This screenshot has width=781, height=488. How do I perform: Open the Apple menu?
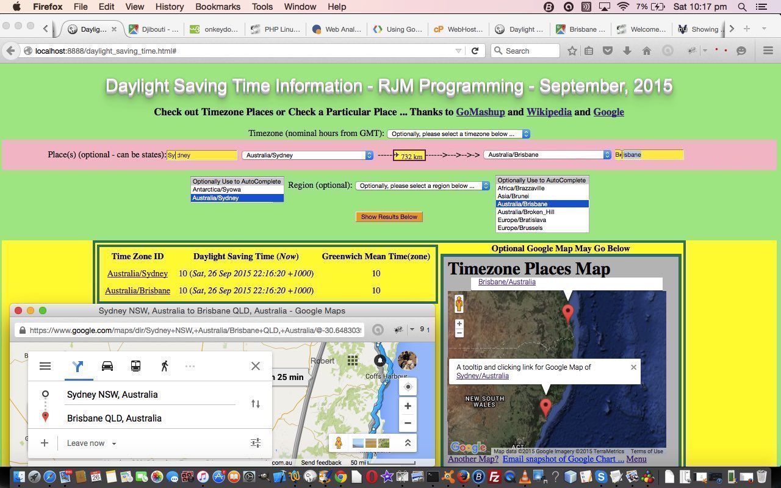point(16,7)
